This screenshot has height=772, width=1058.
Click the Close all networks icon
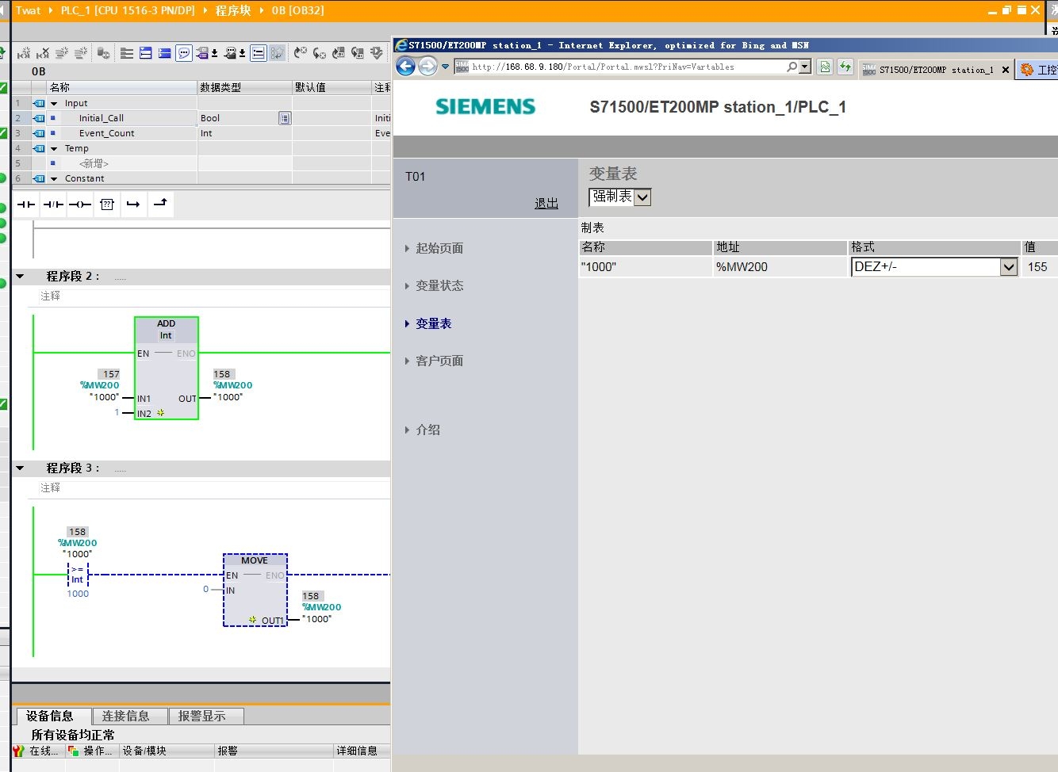[164, 53]
